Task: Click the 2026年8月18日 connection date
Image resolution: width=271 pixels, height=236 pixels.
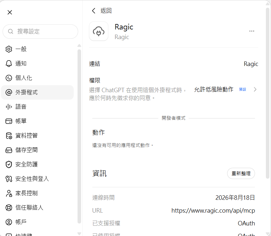Action: (x=235, y=198)
